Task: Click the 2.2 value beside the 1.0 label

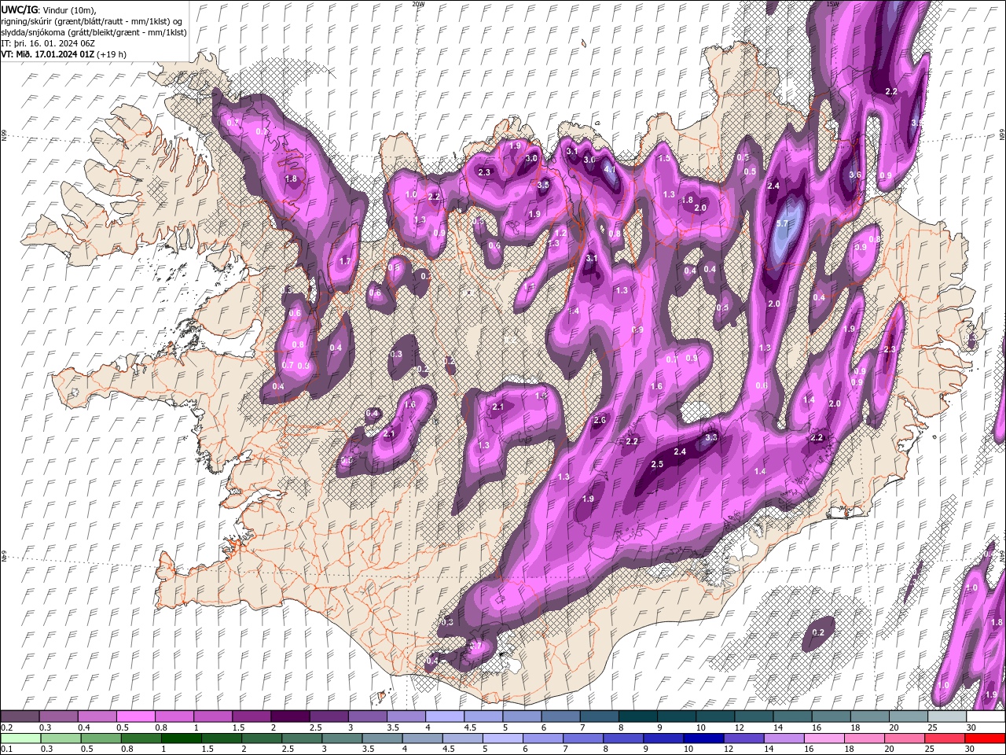Action: [435, 197]
